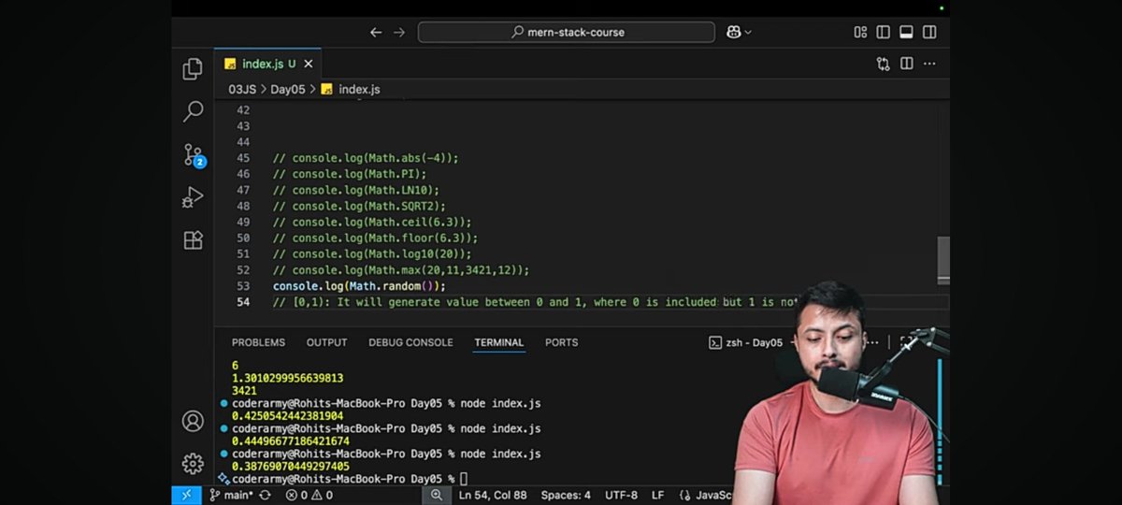
Task: Close the index.js editor tab
Action: pos(308,64)
